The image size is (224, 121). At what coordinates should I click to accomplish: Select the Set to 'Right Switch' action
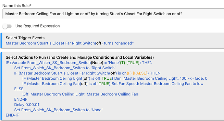[x=65, y=68]
